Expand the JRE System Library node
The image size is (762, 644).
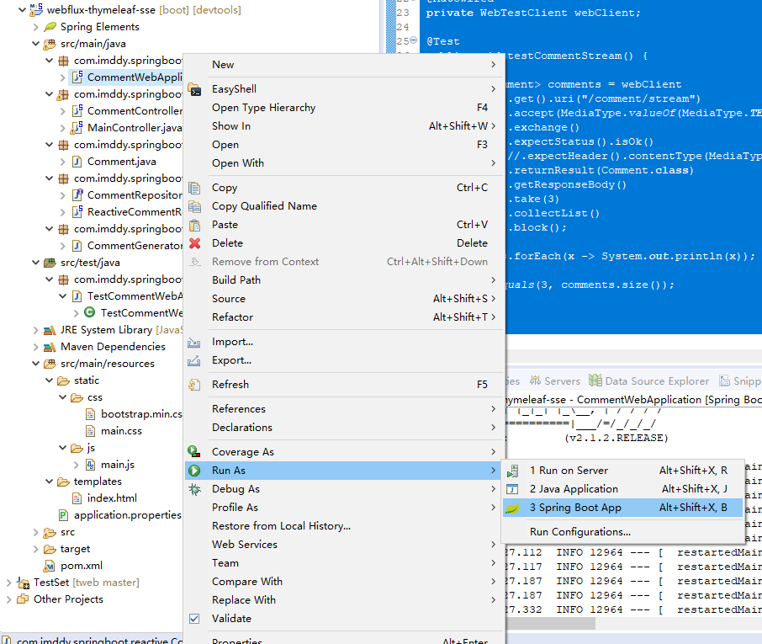35,330
